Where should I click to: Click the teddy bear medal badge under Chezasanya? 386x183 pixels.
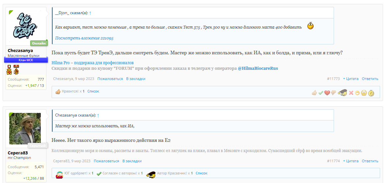pos(9,70)
